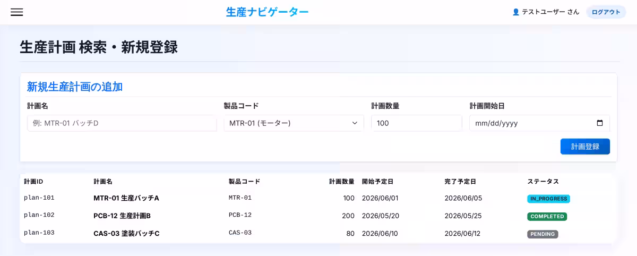This screenshot has width=637, height=256.
Task: Open the hamburger navigation menu
Action: [x=17, y=12]
